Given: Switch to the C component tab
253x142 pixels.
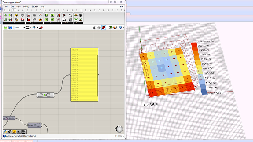Looking at the screenshot, I should pos(23,10).
